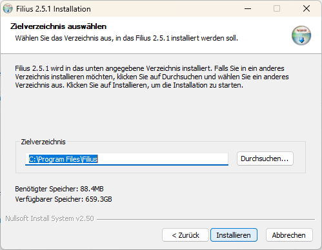Viewport: 322px width, 250px height.
Task: Click the 'Wählen Sie das Verzeichnis aus' subtitle
Action: (x=126, y=38)
